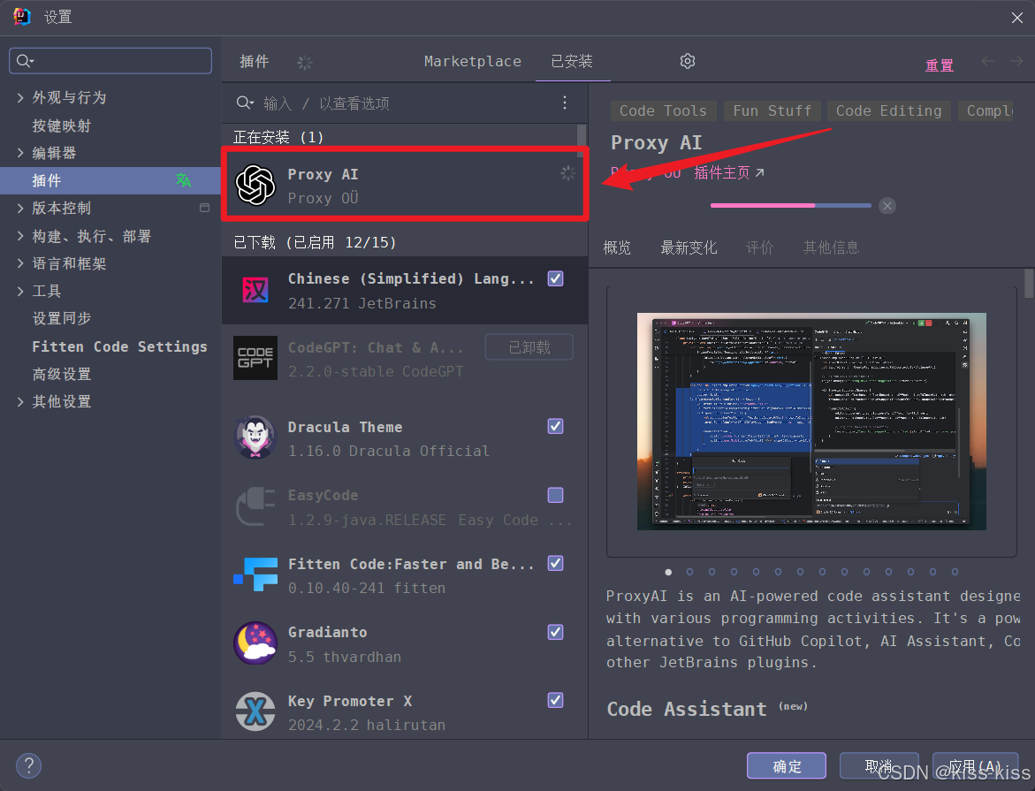Image resolution: width=1035 pixels, height=791 pixels.
Task: Click the EasyCode plug icon
Action: pyautogui.click(x=255, y=506)
